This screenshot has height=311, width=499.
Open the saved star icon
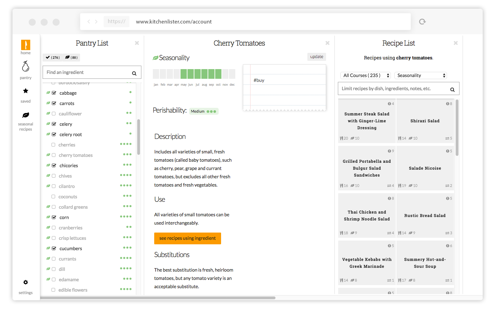tap(26, 91)
